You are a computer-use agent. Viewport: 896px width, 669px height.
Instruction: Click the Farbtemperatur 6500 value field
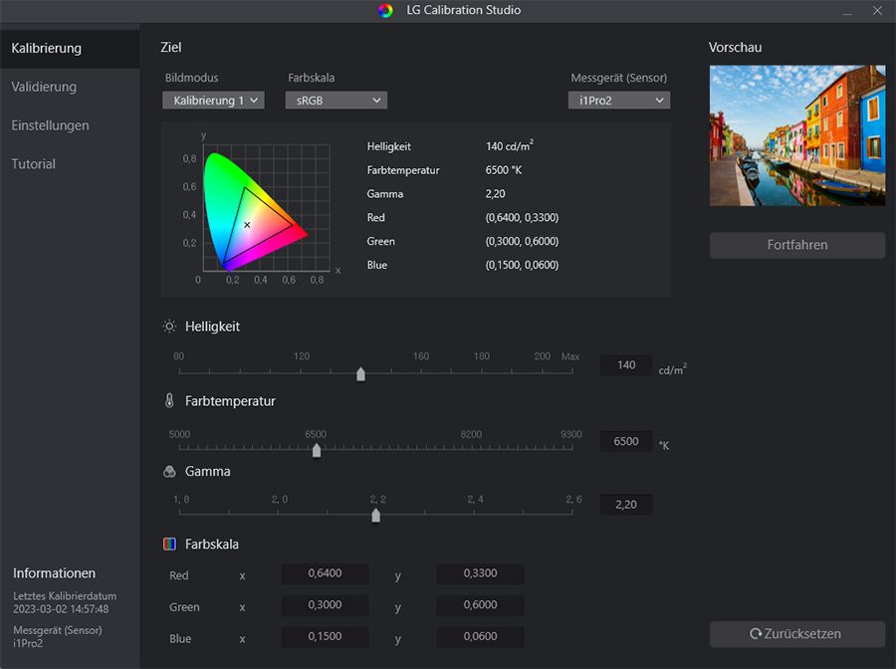point(626,442)
